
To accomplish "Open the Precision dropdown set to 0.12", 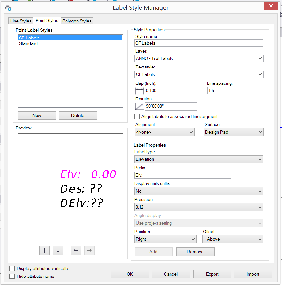I will point(199,207).
